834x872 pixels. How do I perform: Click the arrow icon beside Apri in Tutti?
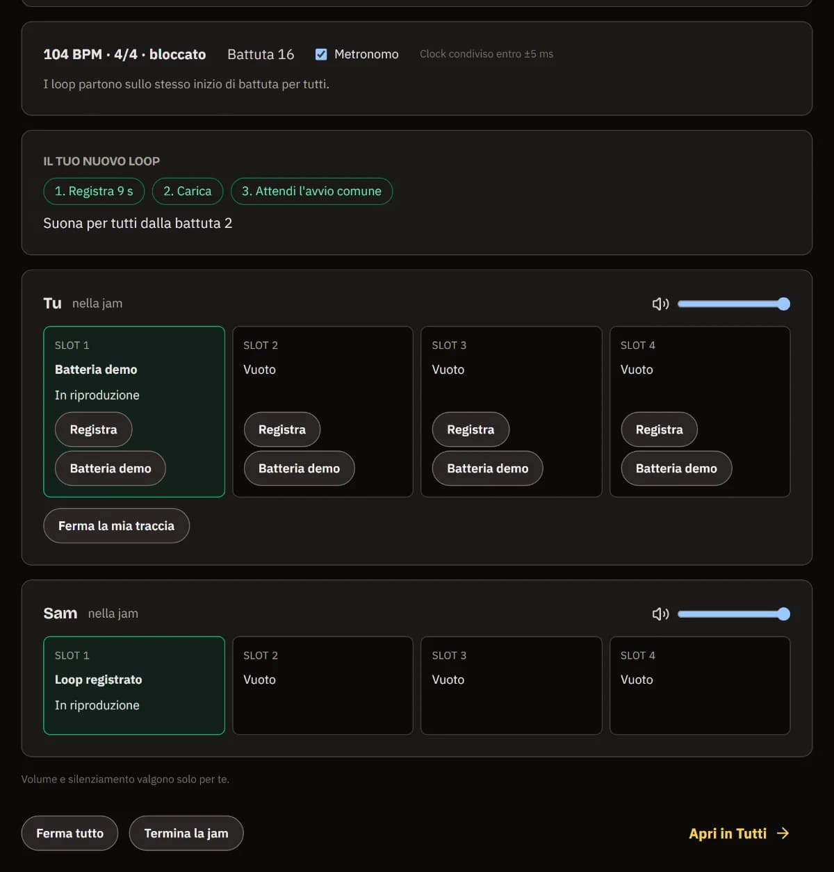[x=783, y=833]
